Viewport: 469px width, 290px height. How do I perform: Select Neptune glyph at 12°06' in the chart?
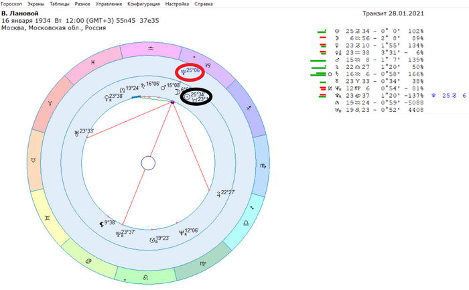[x=182, y=233]
